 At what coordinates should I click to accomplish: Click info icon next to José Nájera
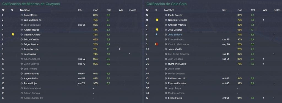(x=21, y=54)
